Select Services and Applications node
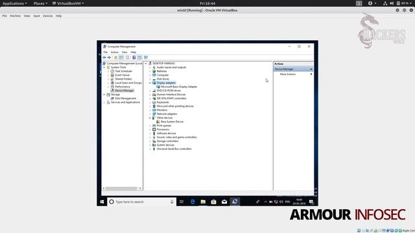 point(125,102)
